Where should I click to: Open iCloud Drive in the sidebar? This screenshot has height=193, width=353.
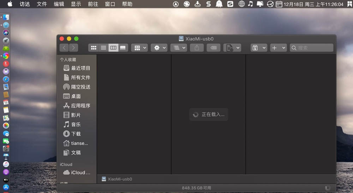(x=77, y=172)
